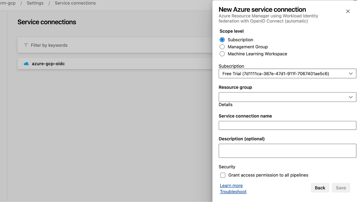Open the Learn more link

pyautogui.click(x=231, y=185)
